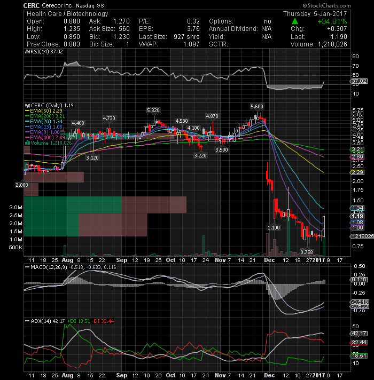This screenshot has width=374, height=380.
Task: Click the yellow 2.29 right-axis price tag
Action: pos(357,172)
